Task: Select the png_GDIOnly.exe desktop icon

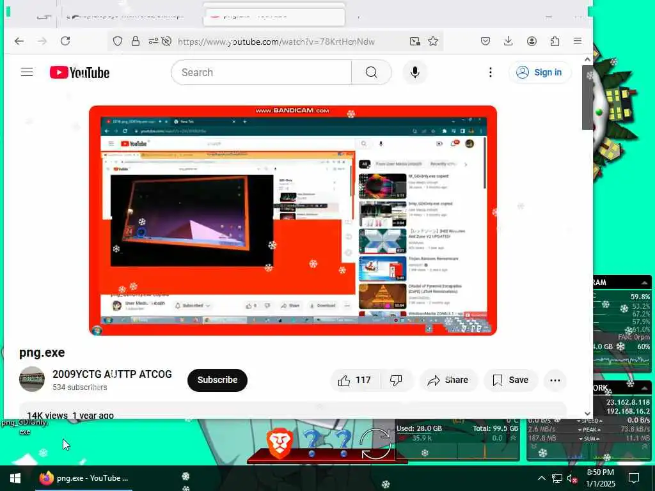Action: coord(25,426)
